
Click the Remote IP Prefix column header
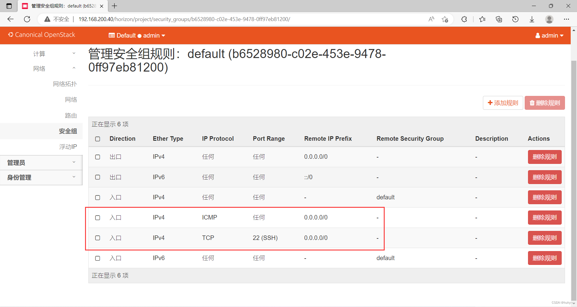click(x=328, y=139)
